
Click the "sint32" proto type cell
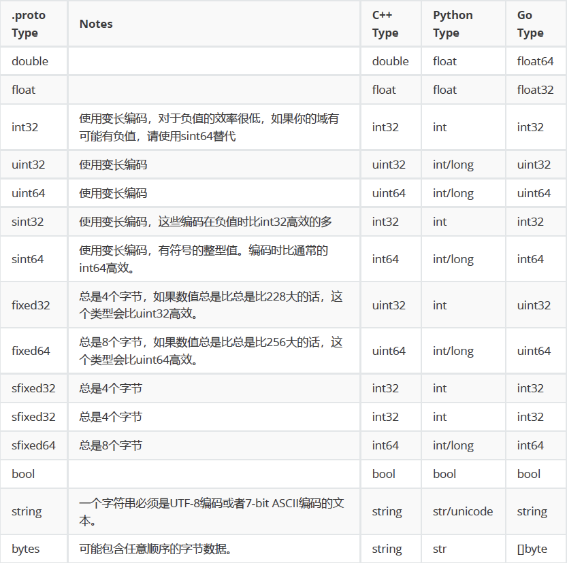pyautogui.click(x=27, y=222)
